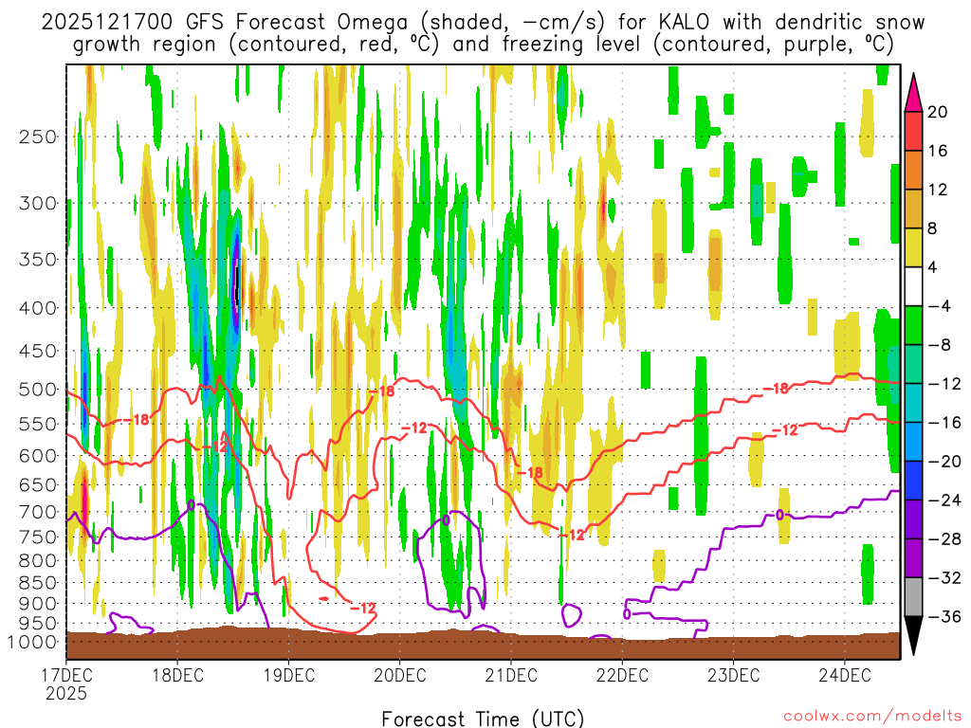Click the 2025 year label under 17DEC
The image size is (971, 728).
pyautogui.click(x=66, y=693)
